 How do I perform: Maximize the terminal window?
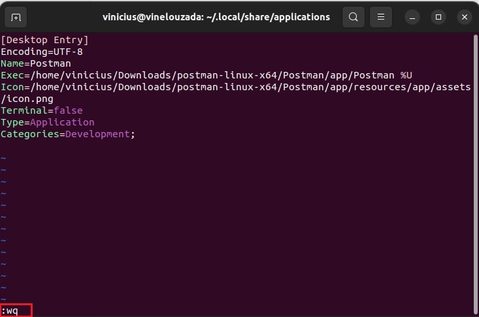[x=438, y=17]
